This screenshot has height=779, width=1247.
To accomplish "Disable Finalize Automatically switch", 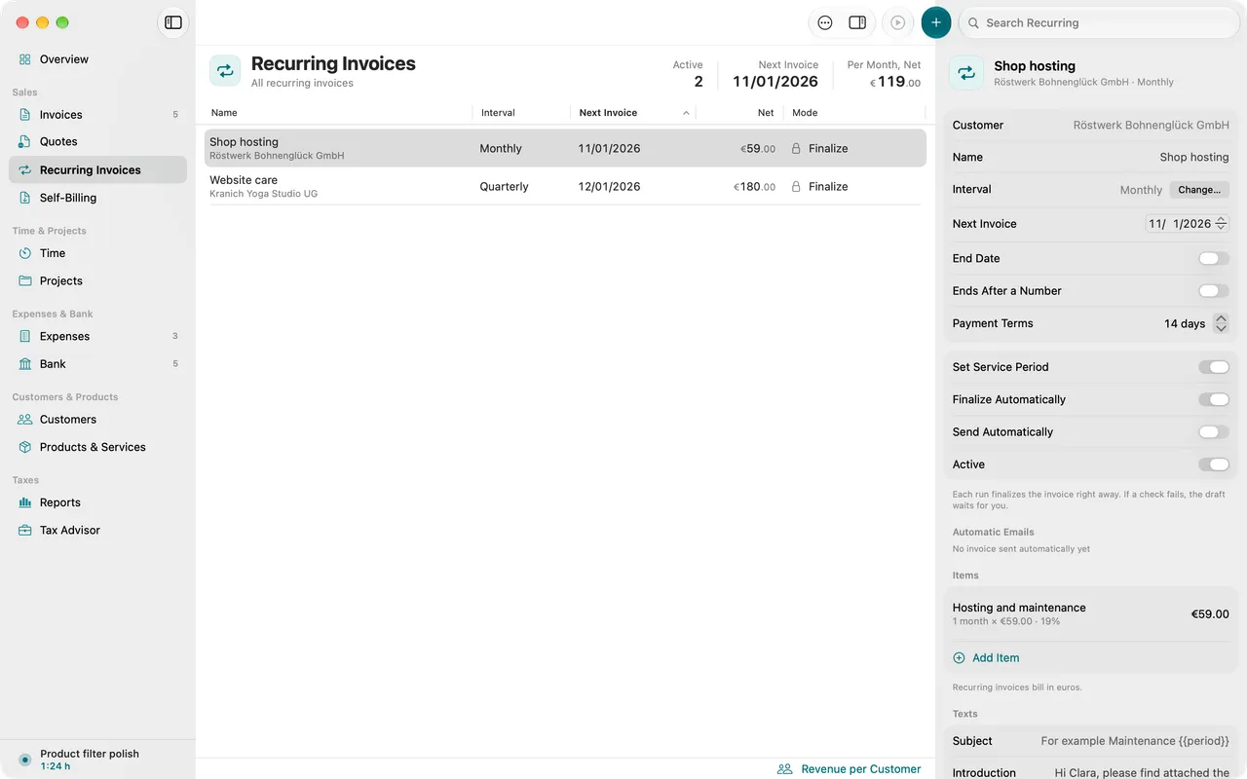I will 1214,399.
